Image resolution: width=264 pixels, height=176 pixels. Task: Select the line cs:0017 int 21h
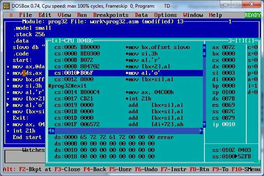click(x=126, y=98)
